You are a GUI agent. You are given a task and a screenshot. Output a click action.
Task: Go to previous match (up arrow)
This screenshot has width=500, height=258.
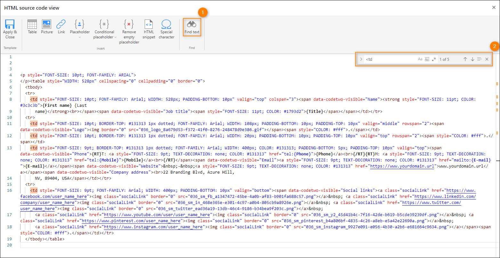coord(465,59)
